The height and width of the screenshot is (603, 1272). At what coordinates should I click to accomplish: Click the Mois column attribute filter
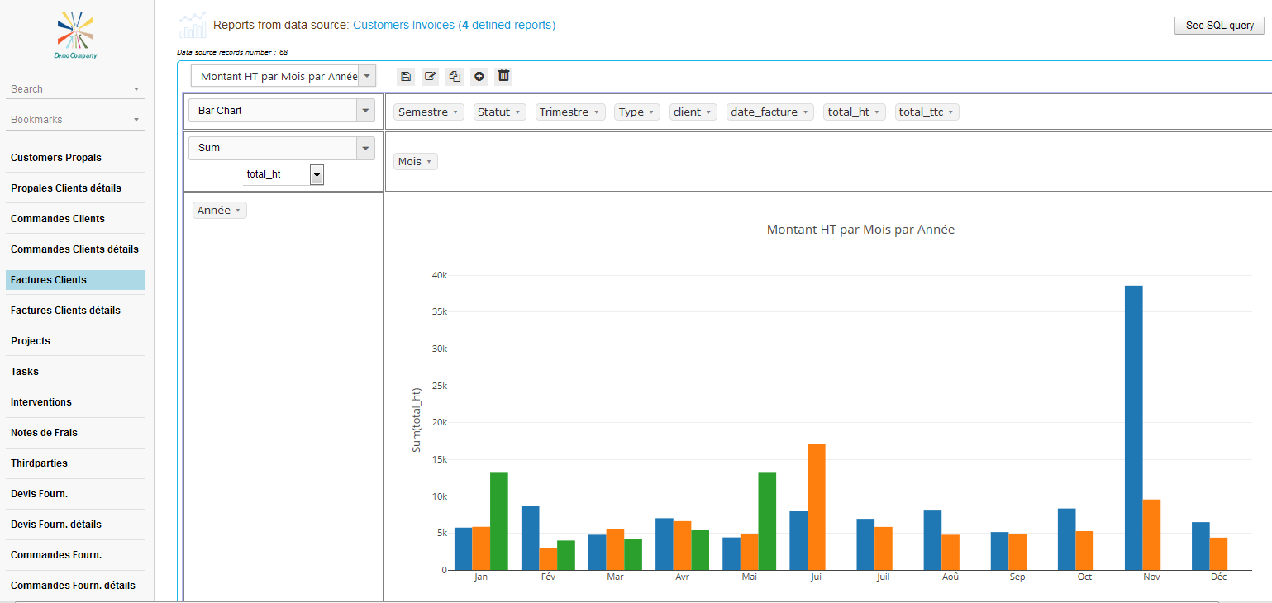415,162
